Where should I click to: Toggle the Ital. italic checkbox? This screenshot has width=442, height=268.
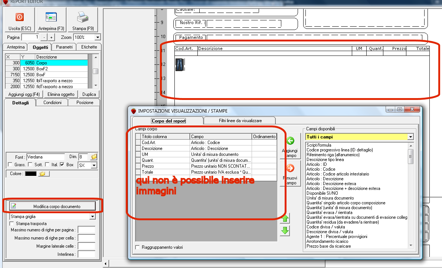point(48,164)
